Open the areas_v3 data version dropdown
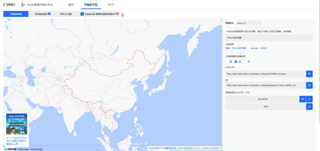Viewport: 320px width, 151px height. tap(249, 23)
